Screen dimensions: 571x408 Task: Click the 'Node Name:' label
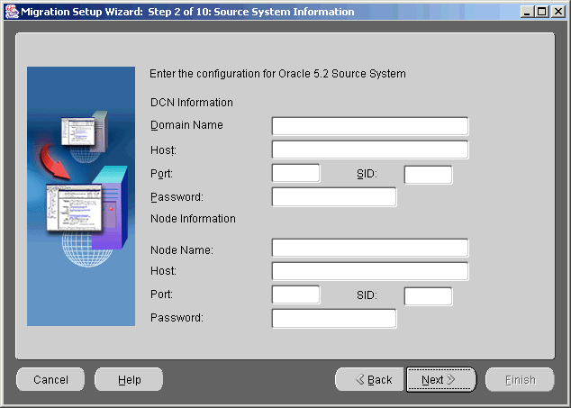point(182,249)
